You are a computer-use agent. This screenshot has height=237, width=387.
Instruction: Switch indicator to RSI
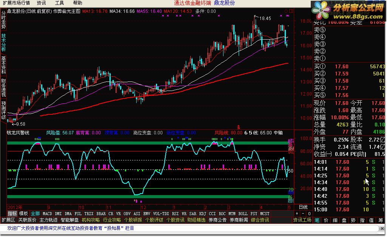click(x=175, y=214)
